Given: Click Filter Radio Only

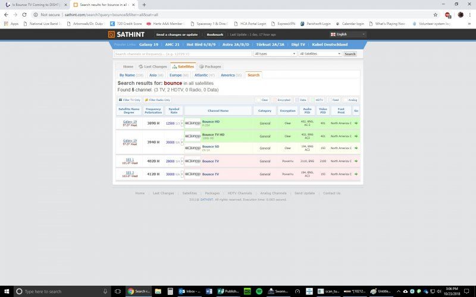Looking at the screenshot, I should coord(158,100).
